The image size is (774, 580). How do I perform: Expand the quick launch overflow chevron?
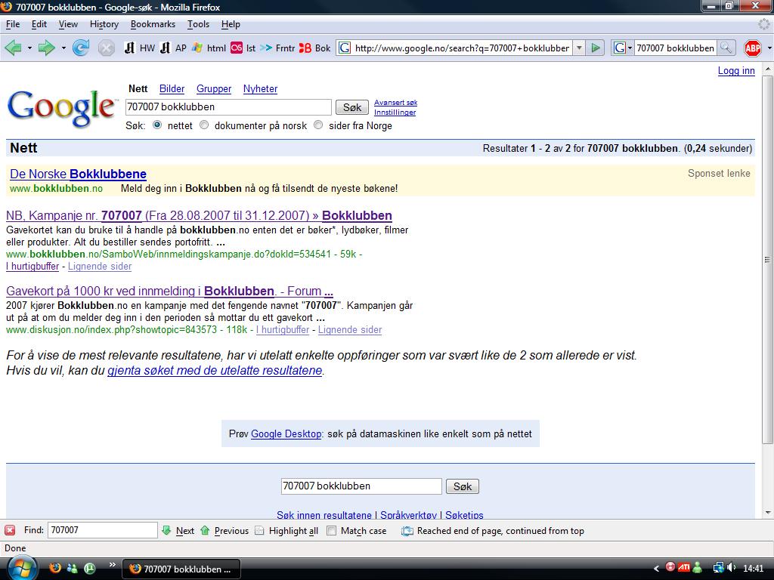tap(112, 565)
